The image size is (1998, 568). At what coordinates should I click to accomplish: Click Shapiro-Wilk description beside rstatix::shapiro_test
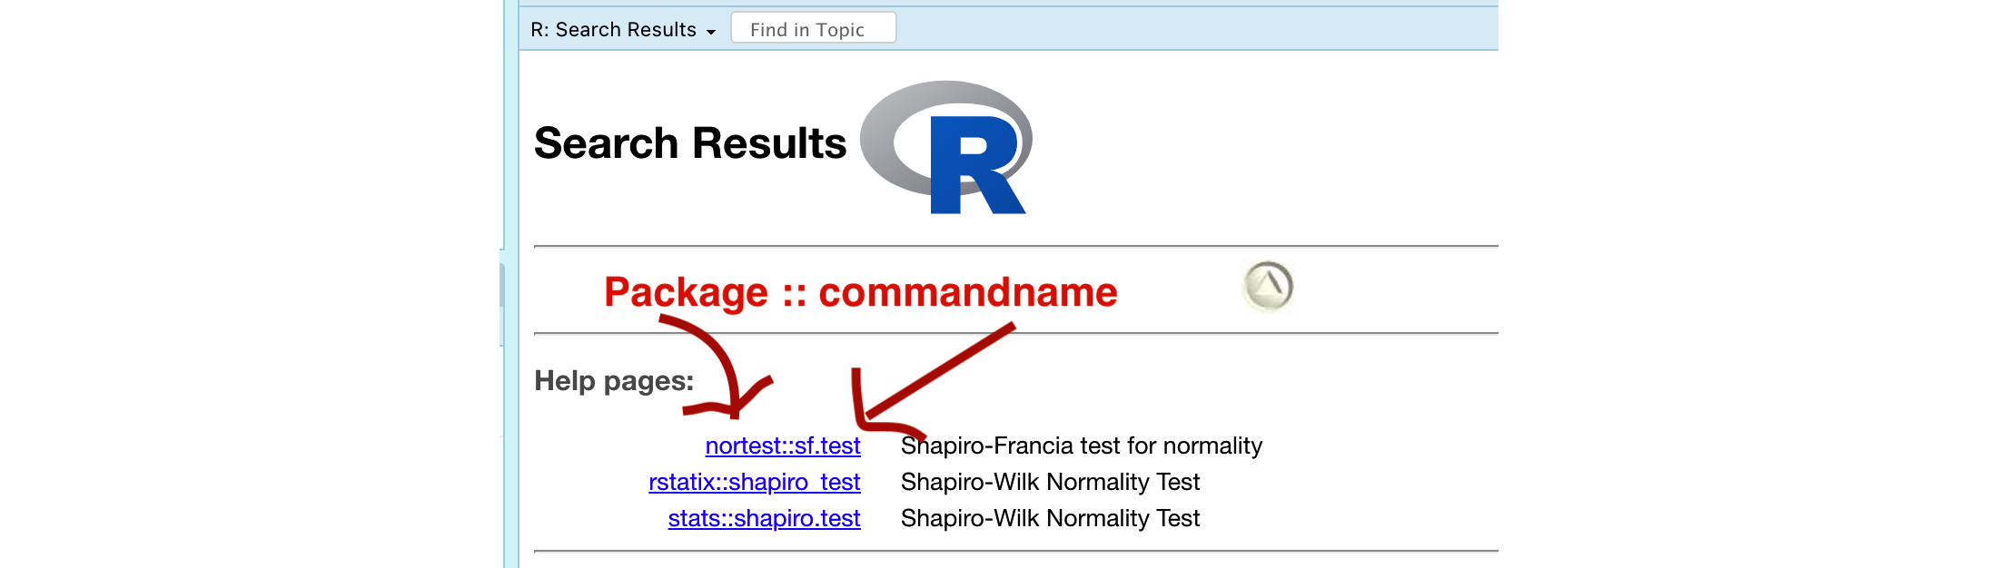(x=1050, y=482)
